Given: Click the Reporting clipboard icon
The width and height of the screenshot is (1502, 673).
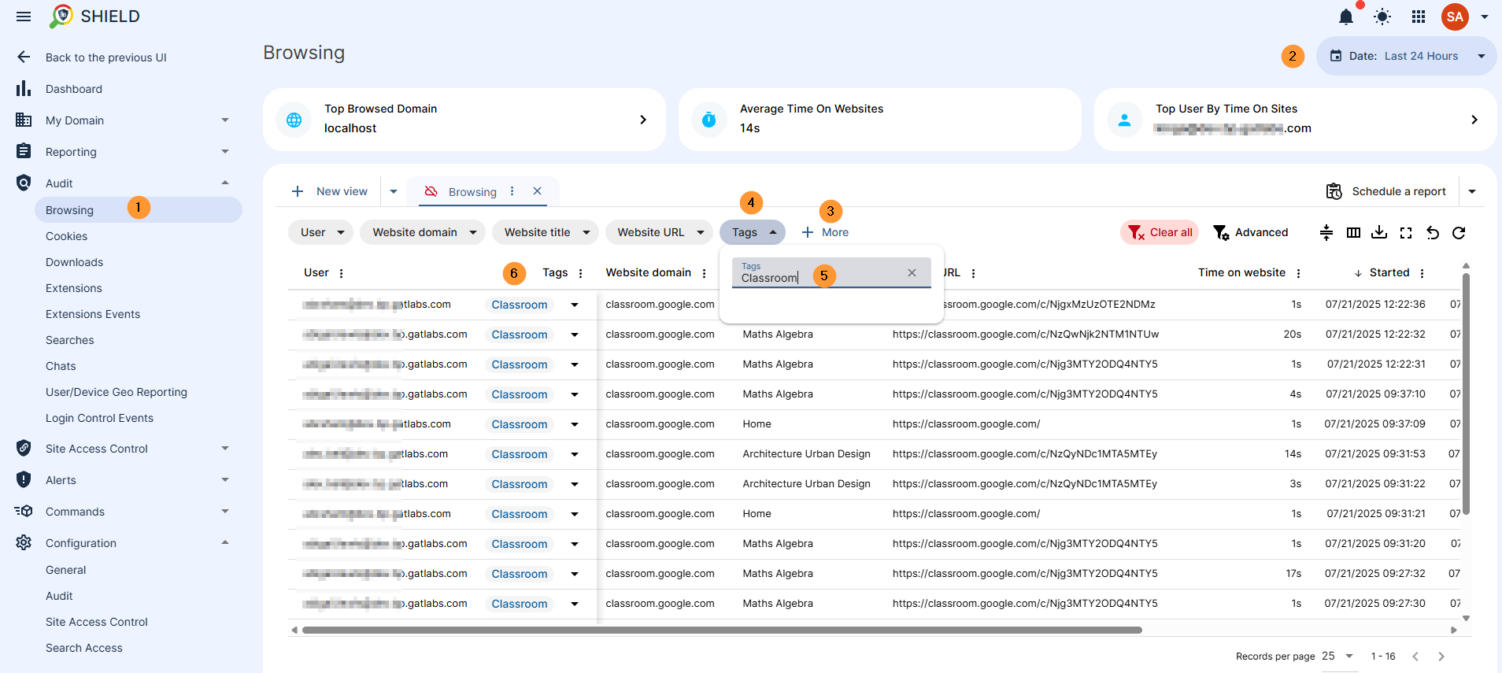Looking at the screenshot, I should tap(24, 151).
